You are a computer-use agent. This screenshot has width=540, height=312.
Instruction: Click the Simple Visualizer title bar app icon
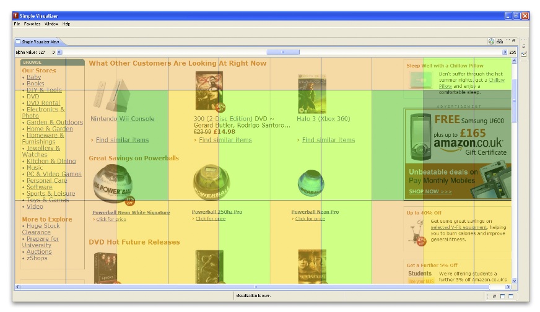coord(15,15)
